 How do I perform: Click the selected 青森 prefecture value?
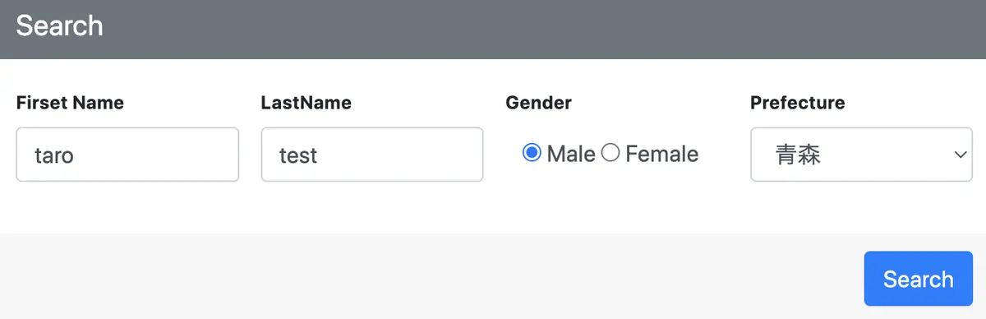[x=798, y=155]
